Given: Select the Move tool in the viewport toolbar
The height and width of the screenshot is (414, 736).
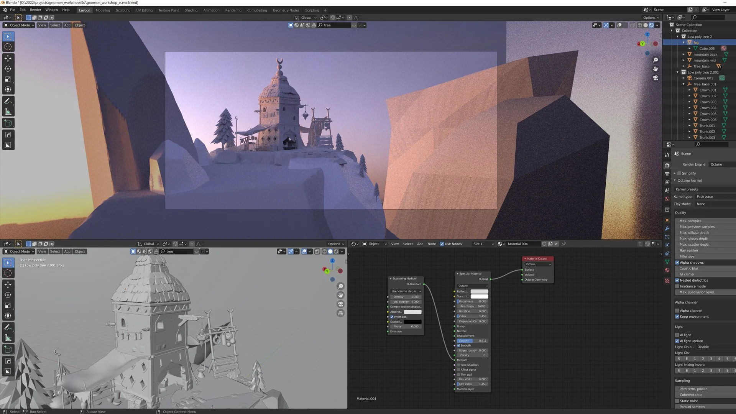Looking at the screenshot, I should point(8,58).
